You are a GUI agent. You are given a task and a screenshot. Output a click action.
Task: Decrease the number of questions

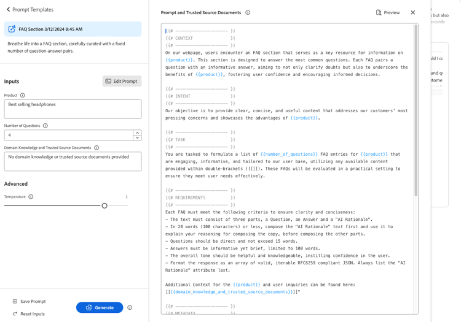137,138
